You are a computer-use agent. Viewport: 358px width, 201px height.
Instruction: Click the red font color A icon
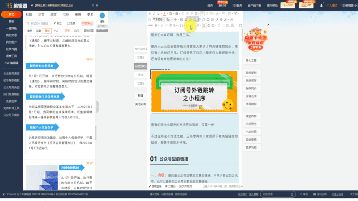pos(165,14)
